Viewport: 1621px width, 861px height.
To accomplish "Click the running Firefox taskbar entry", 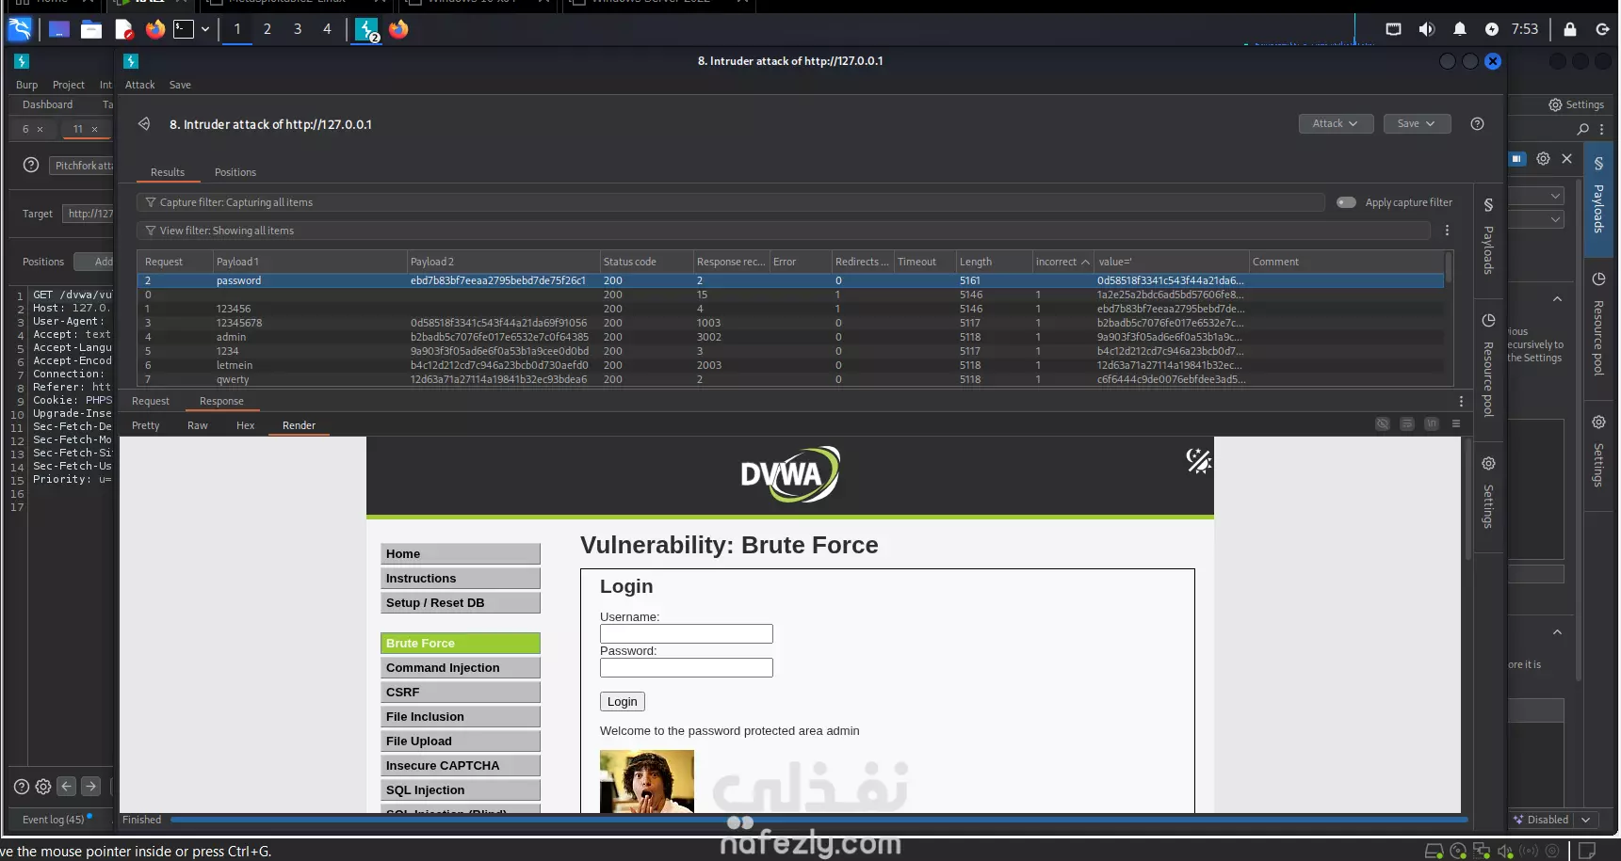I will click(x=398, y=29).
